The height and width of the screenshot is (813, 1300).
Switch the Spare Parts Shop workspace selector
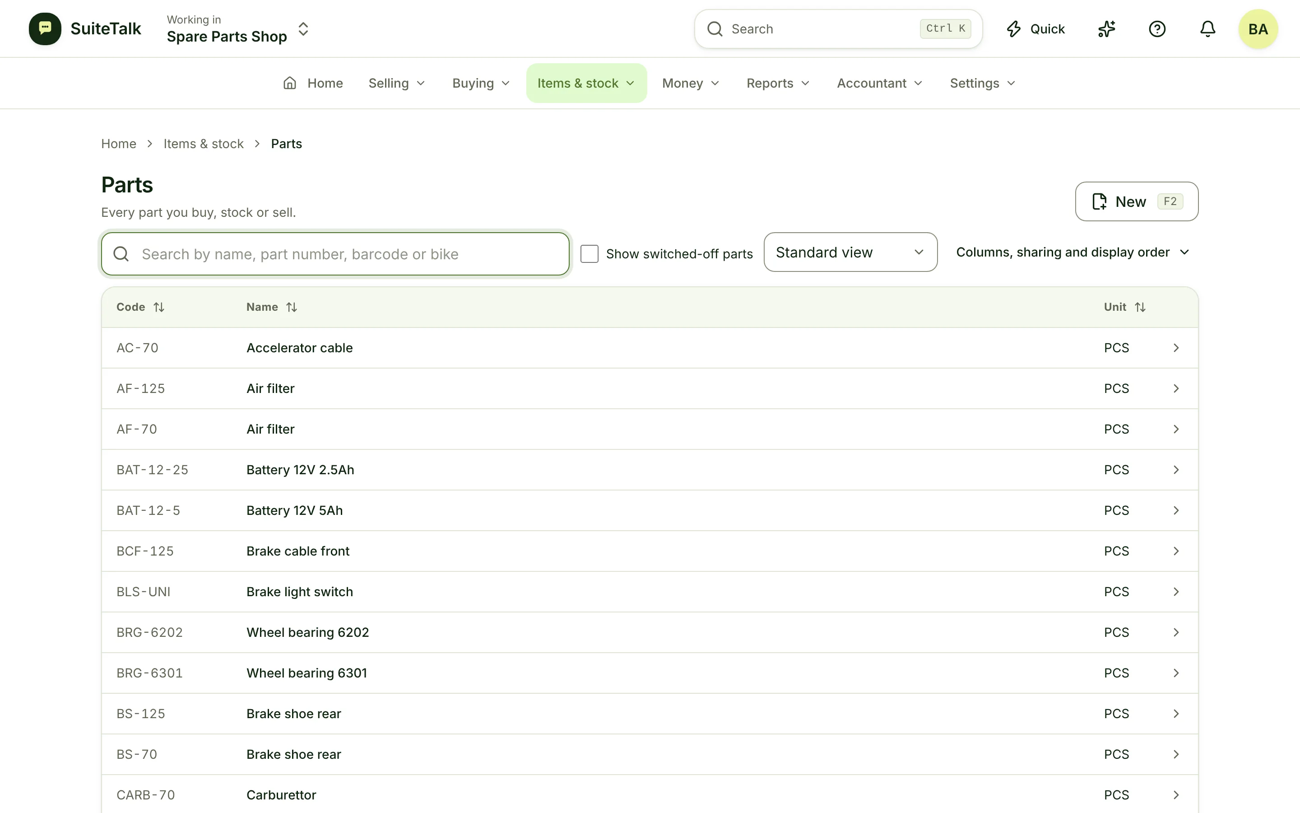(x=238, y=28)
